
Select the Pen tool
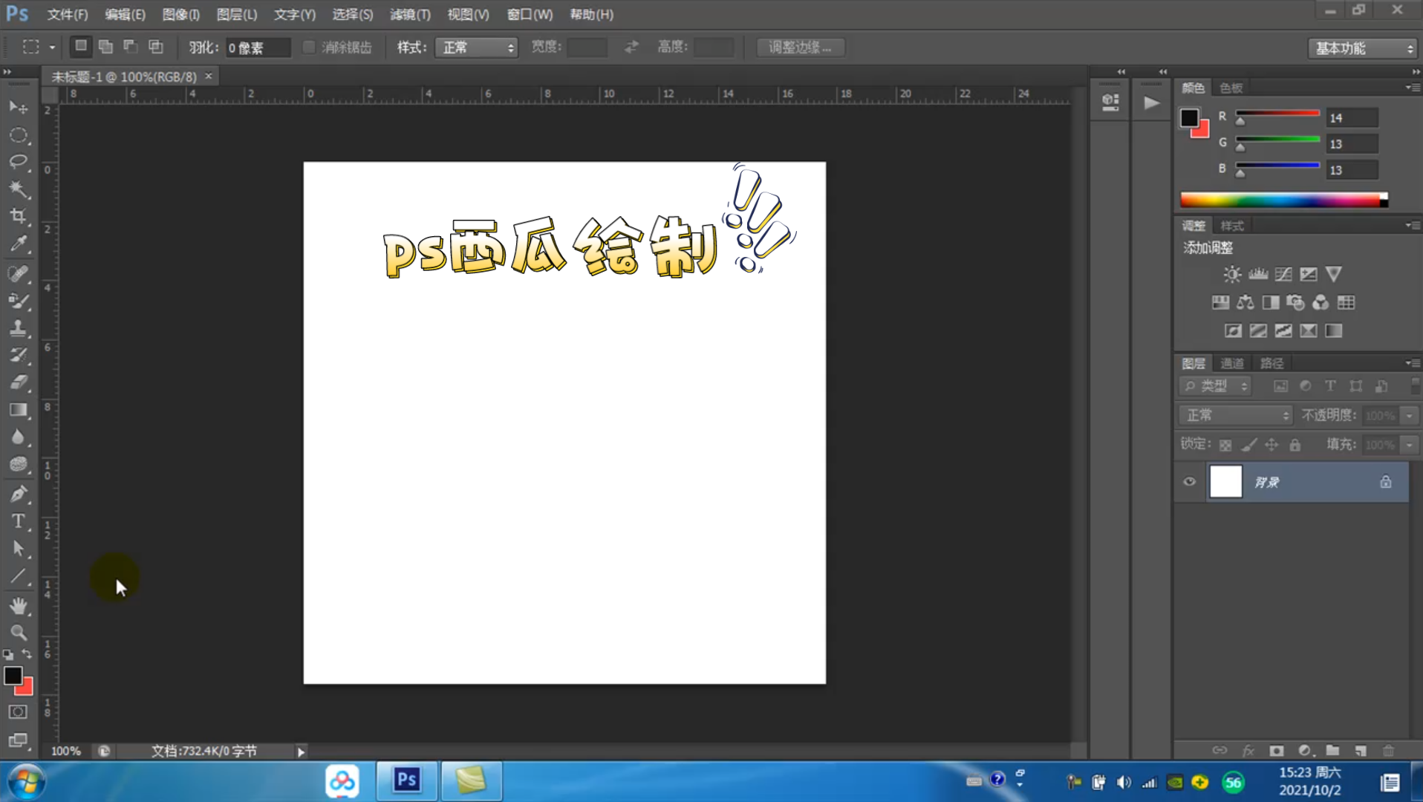[19, 494]
